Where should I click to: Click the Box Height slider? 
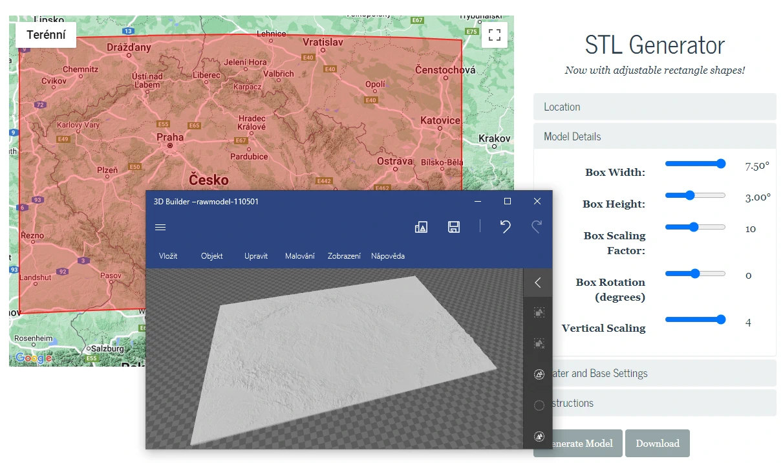pos(696,195)
